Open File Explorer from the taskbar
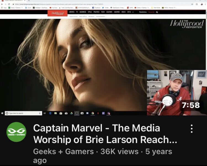 55,113
